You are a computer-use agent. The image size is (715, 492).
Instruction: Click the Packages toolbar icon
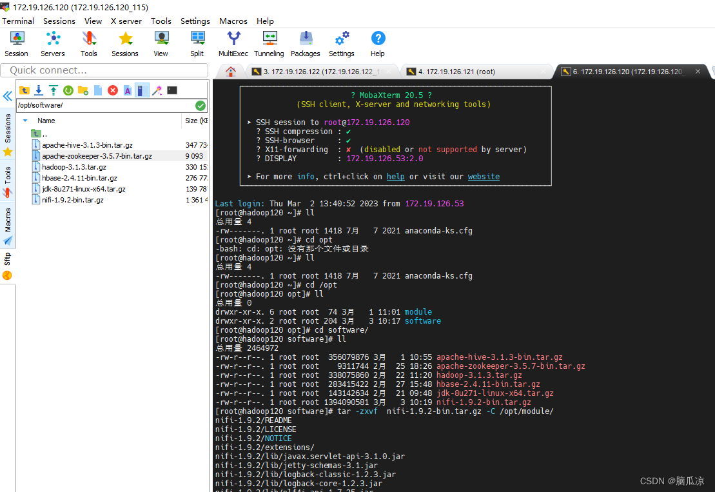tap(306, 44)
